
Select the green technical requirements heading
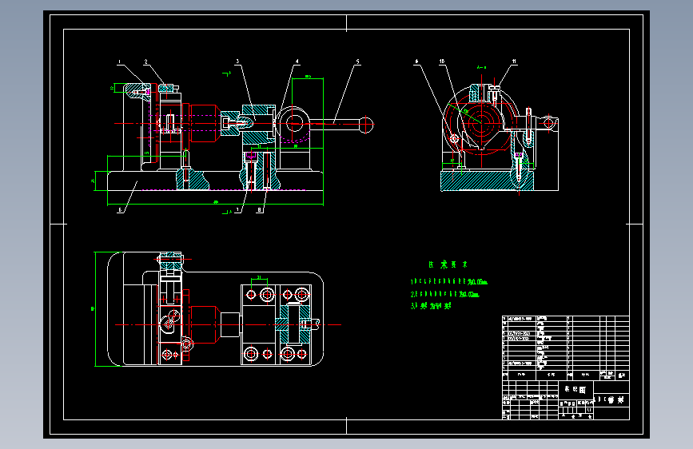point(448,264)
